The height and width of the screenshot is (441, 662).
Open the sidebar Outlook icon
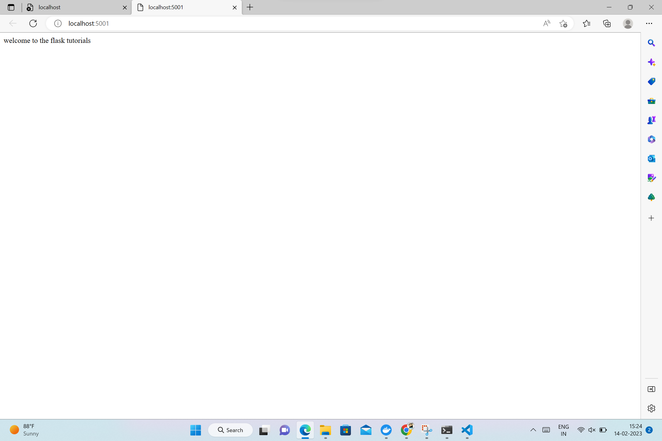tap(651, 159)
